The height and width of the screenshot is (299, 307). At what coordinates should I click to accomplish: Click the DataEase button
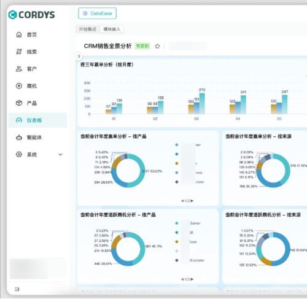tap(97, 14)
